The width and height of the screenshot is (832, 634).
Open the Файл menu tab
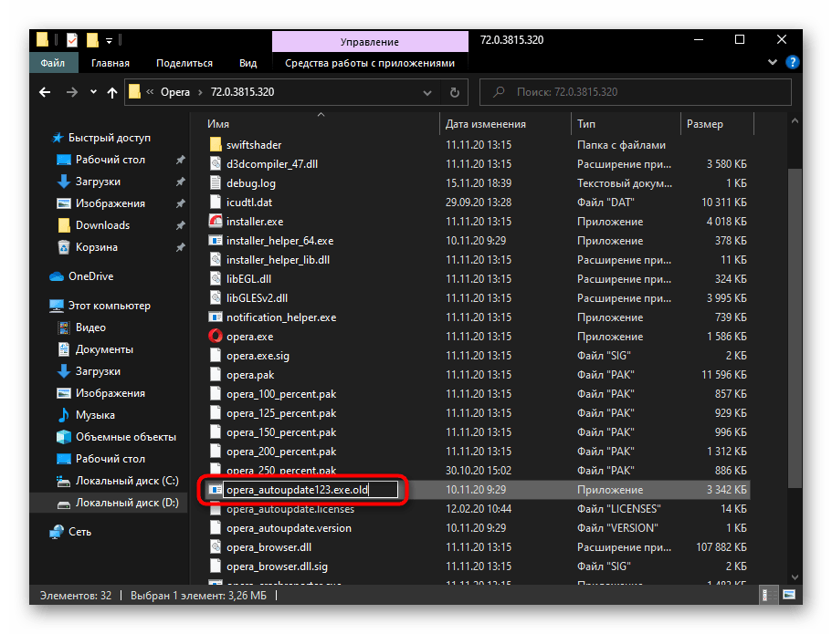(52, 63)
